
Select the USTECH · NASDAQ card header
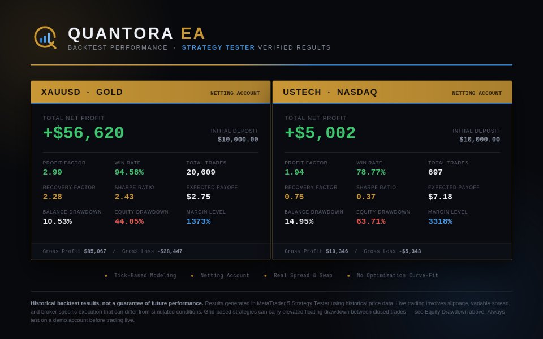click(393, 92)
